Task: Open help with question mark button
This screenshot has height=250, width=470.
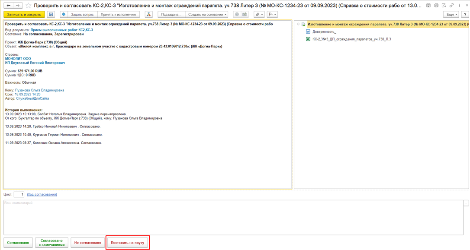Action: [465, 15]
